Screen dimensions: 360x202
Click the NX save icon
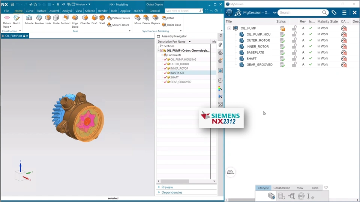pos(12,4)
